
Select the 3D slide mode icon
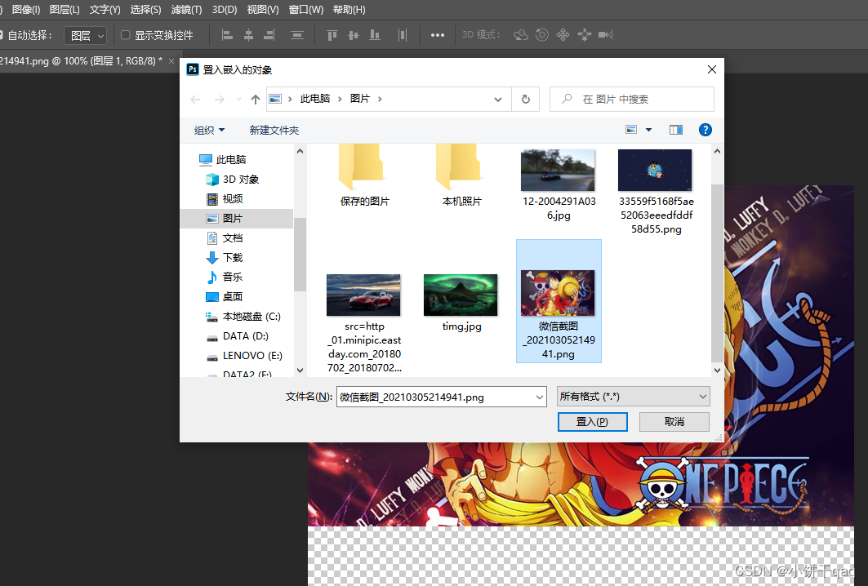[x=584, y=35]
